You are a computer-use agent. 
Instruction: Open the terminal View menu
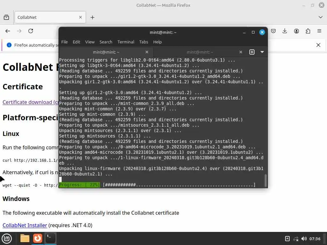pyautogui.click(x=90, y=42)
